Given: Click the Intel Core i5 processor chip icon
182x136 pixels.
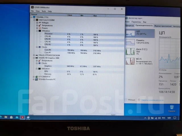Looking at the screenshot, I should (x=37, y=20).
